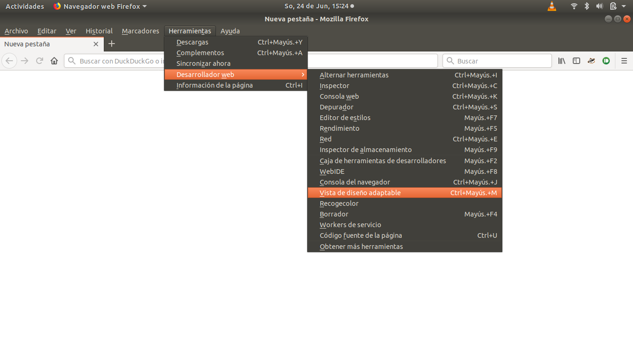The width and height of the screenshot is (633, 356).
Task: Reload the current page
Action: (x=40, y=61)
